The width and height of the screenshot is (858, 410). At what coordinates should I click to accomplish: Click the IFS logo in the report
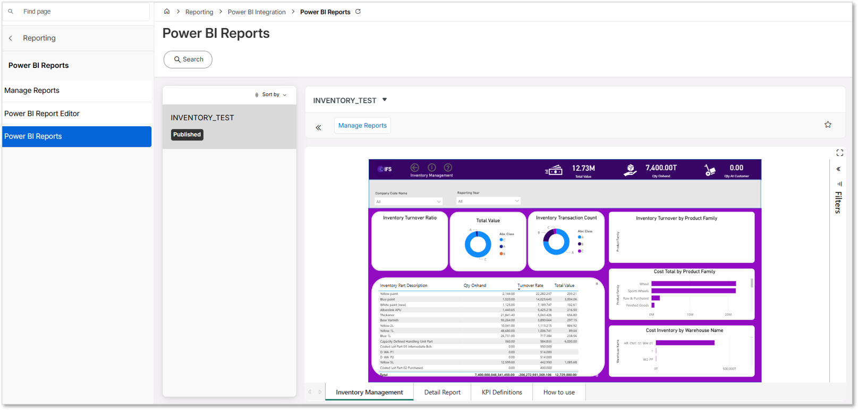[x=385, y=169]
